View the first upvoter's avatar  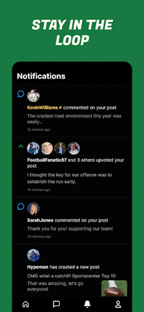tap(33, 148)
